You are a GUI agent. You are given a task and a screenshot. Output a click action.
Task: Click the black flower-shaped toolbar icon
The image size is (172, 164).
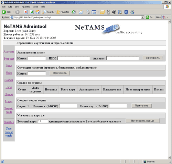coord(114,12)
